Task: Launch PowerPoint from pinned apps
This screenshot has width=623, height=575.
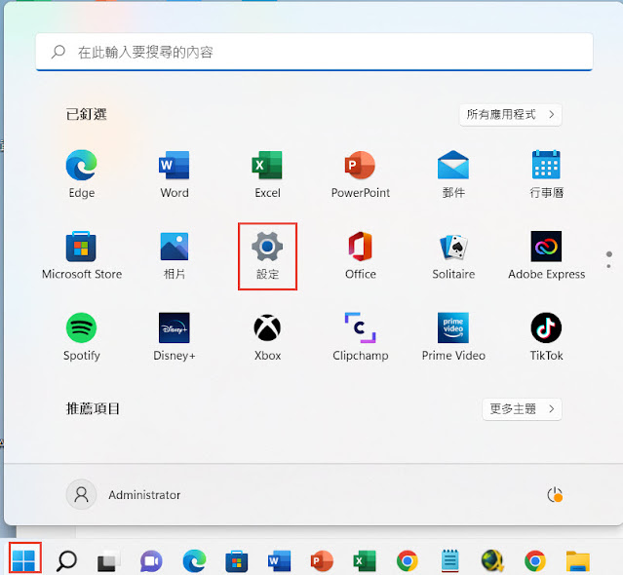Action: (x=361, y=173)
